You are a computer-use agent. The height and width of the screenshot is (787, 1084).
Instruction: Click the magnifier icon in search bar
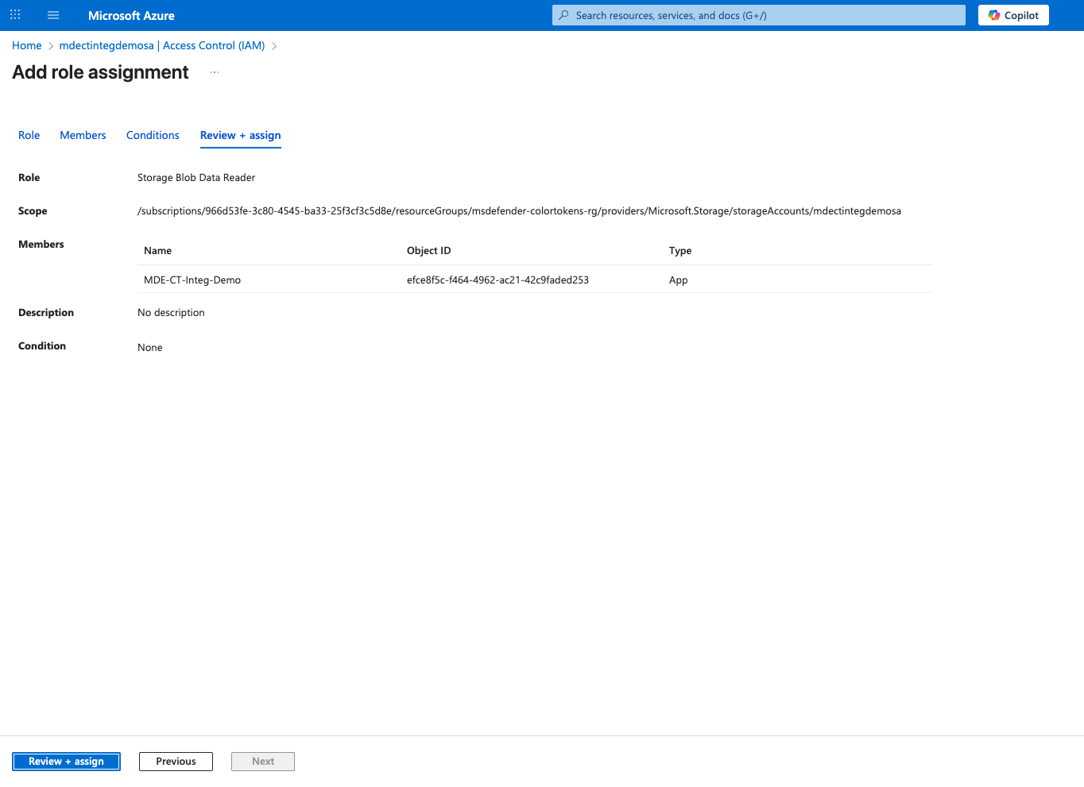click(563, 15)
